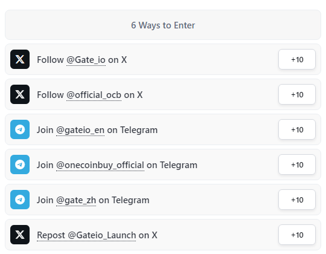Click the Telegram icon for @gate_zh

(x=20, y=200)
